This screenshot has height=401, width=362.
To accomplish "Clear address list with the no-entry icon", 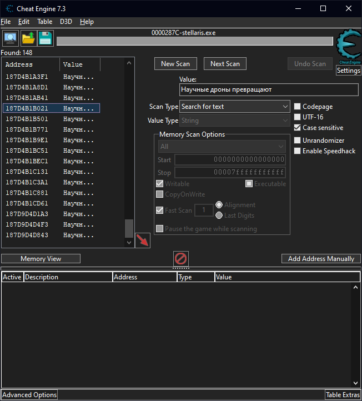I will (181, 259).
